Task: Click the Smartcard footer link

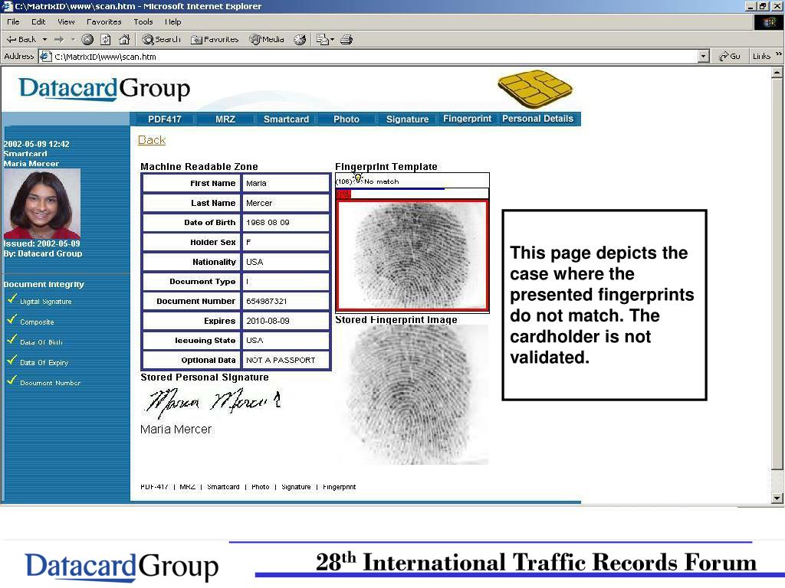Action: click(223, 487)
